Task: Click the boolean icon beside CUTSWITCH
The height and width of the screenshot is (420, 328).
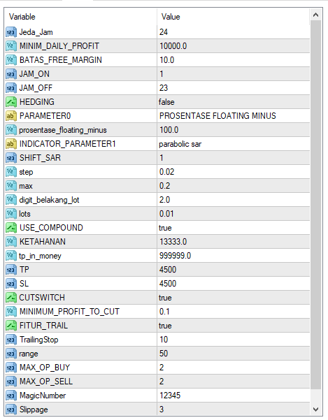Action: (11, 298)
